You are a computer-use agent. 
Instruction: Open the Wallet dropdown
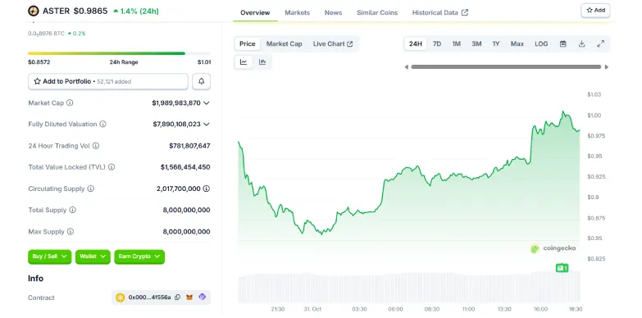point(93,257)
